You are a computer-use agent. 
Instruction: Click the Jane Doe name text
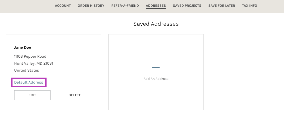coord(23,47)
